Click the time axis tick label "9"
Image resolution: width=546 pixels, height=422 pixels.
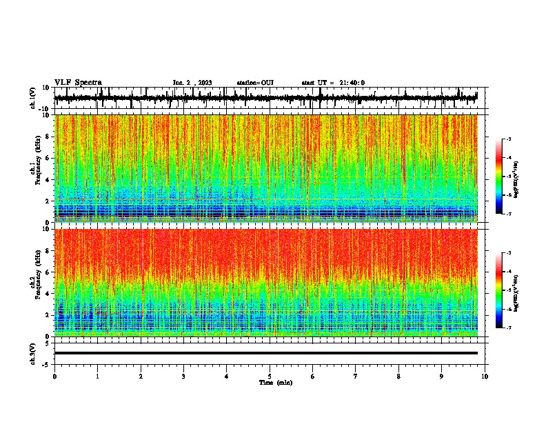[x=441, y=376]
